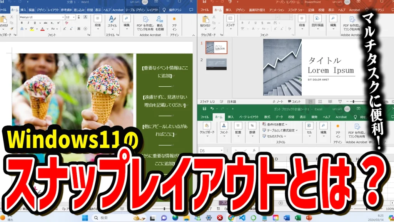Expand the font size 12 dropdown in Word
Screen dimensions: 394x222
coord(73,17)
